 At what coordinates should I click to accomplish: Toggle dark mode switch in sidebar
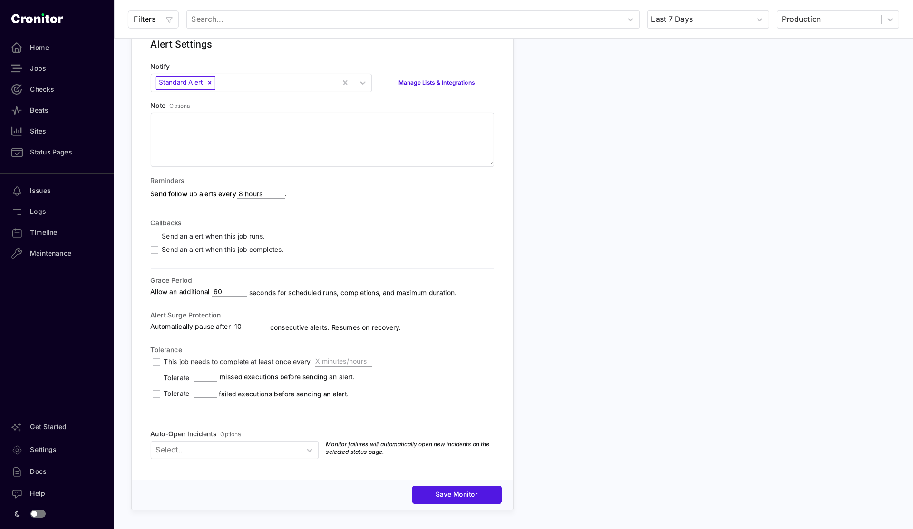[x=38, y=514]
